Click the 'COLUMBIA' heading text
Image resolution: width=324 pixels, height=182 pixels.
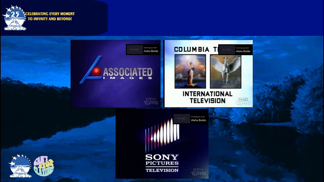point(192,50)
